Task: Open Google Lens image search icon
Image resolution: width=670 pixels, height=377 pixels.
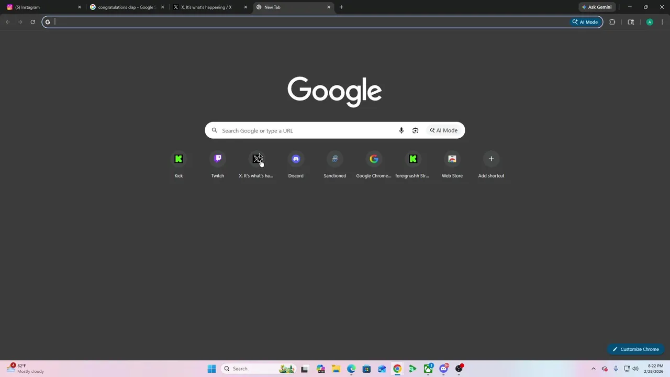Action: (415, 130)
